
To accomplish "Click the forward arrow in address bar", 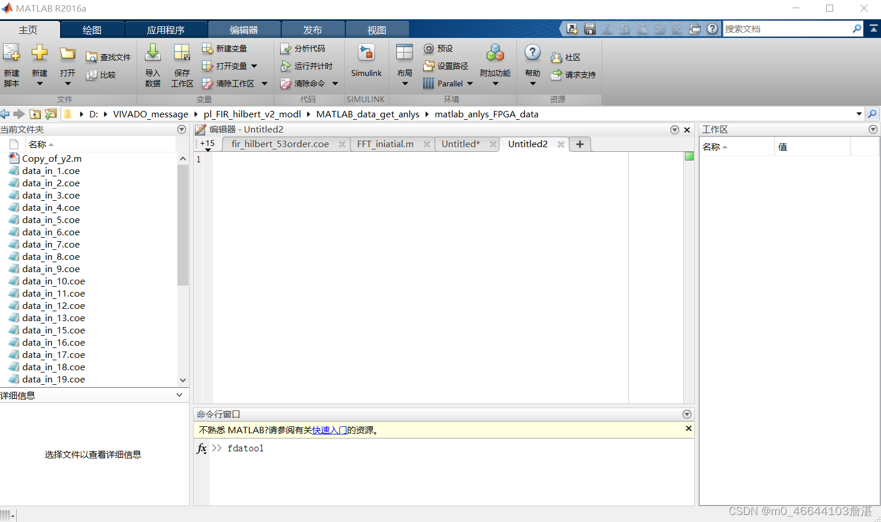I will pyautogui.click(x=19, y=114).
